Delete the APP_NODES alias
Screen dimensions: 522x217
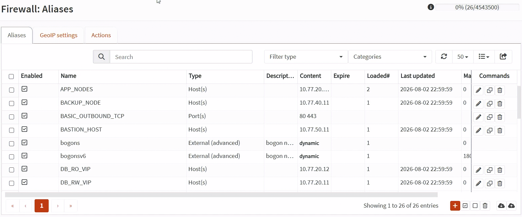pyautogui.click(x=500, y=90)
